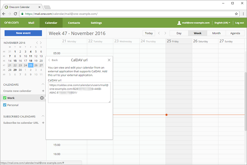Click the red current-time marker dot
Screen dimensions: 247x165
167,115
